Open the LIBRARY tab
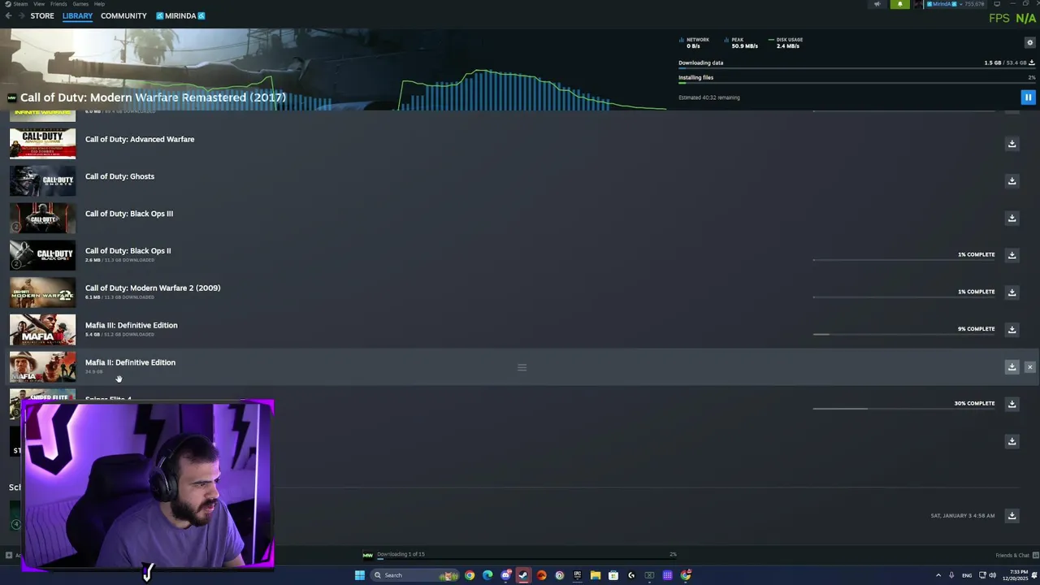 [x=77, y=15]
